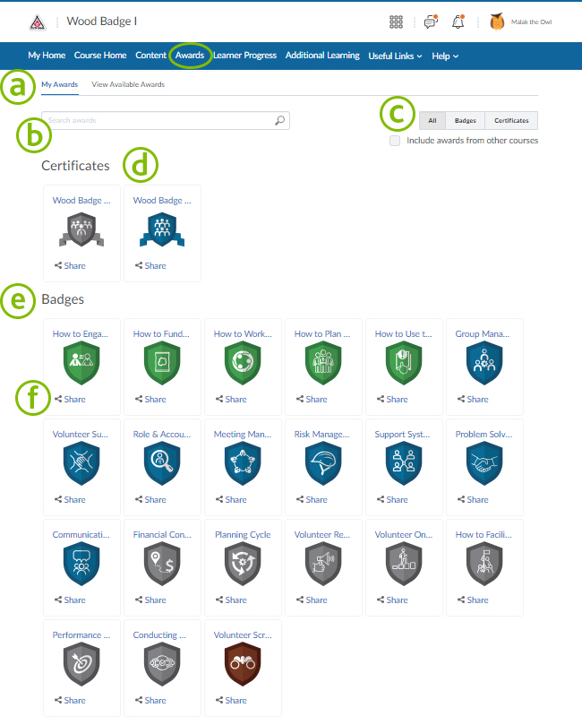Share the Risk Manage... badge
The image size is (582, 725).
pyautogui.click(x=312, y=500)
